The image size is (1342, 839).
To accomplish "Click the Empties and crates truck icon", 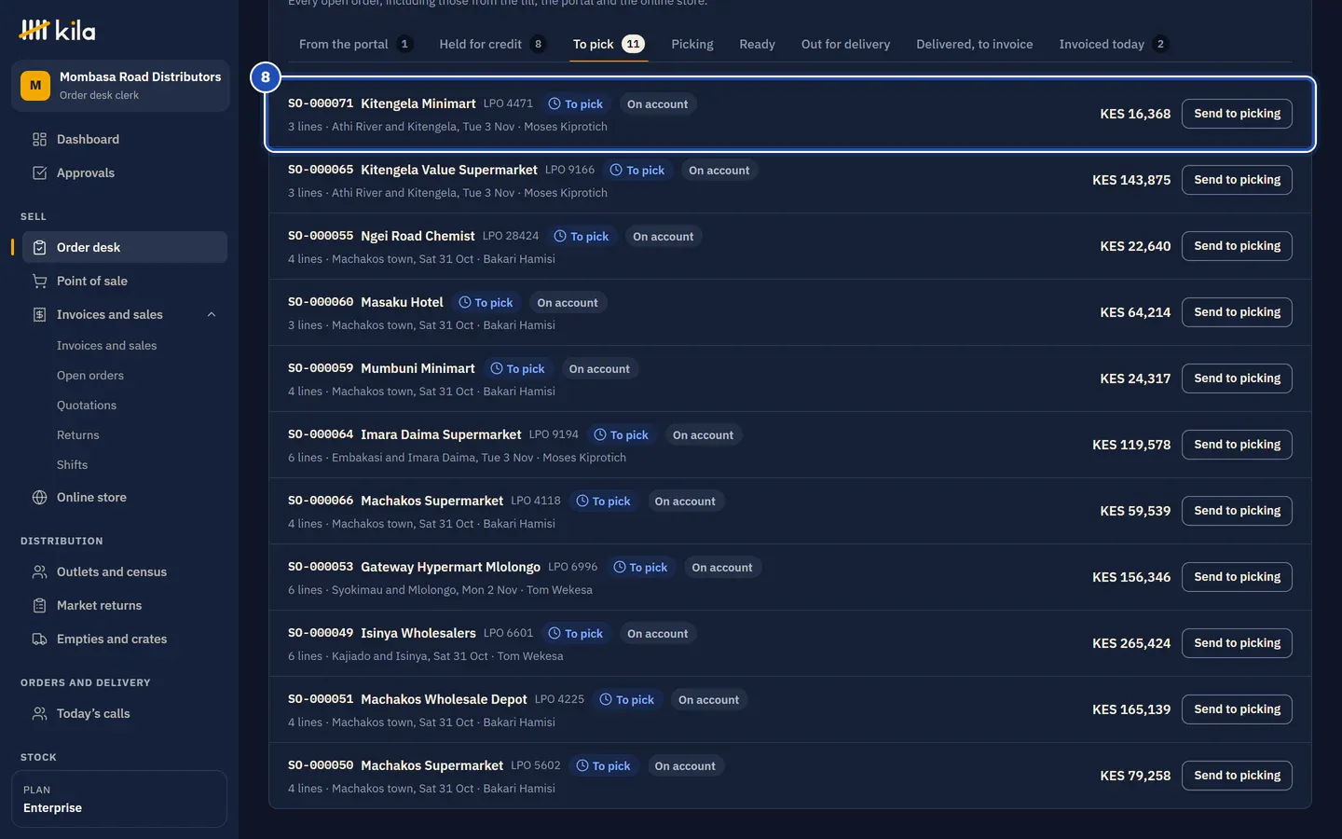I will coord(39,640).
